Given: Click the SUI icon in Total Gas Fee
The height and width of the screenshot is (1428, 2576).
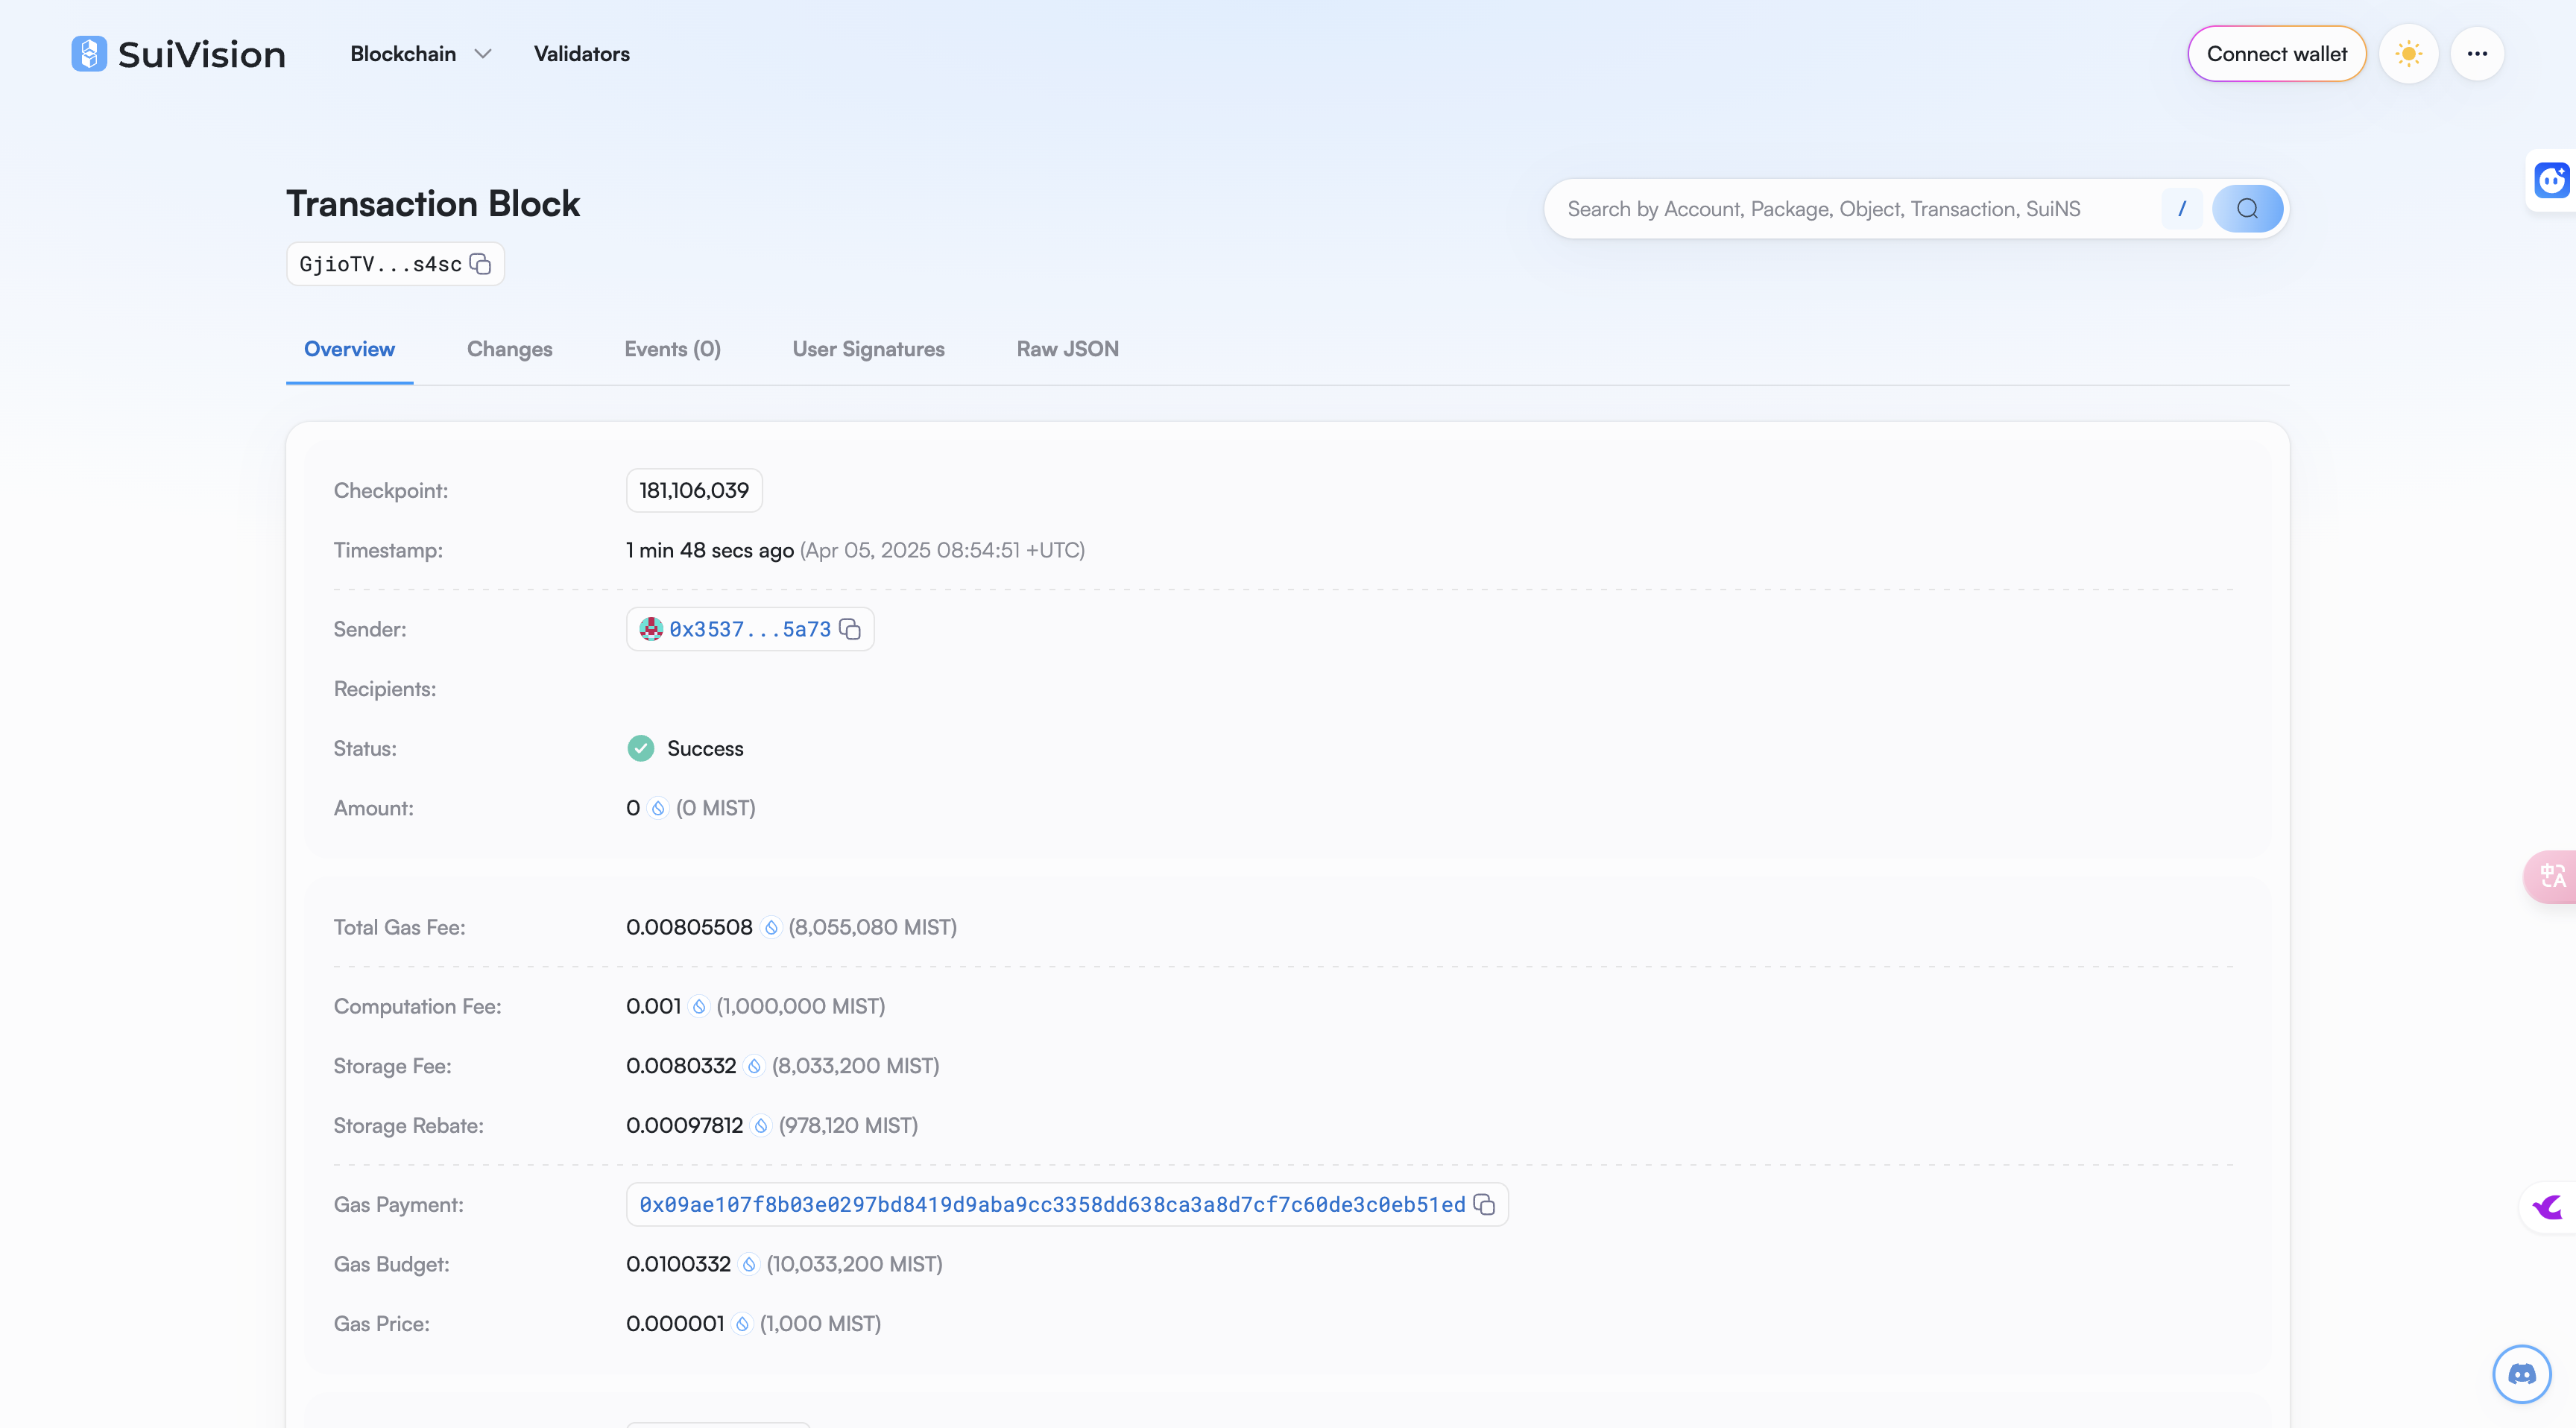Looking at the screenshot, I should click(x=771, y=928).
